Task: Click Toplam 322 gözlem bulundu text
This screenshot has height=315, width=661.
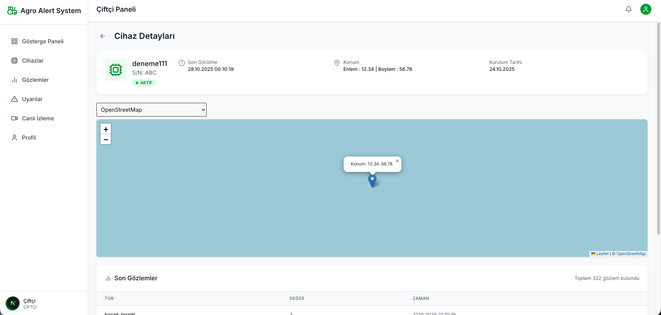Action: [x=607, y=278]
